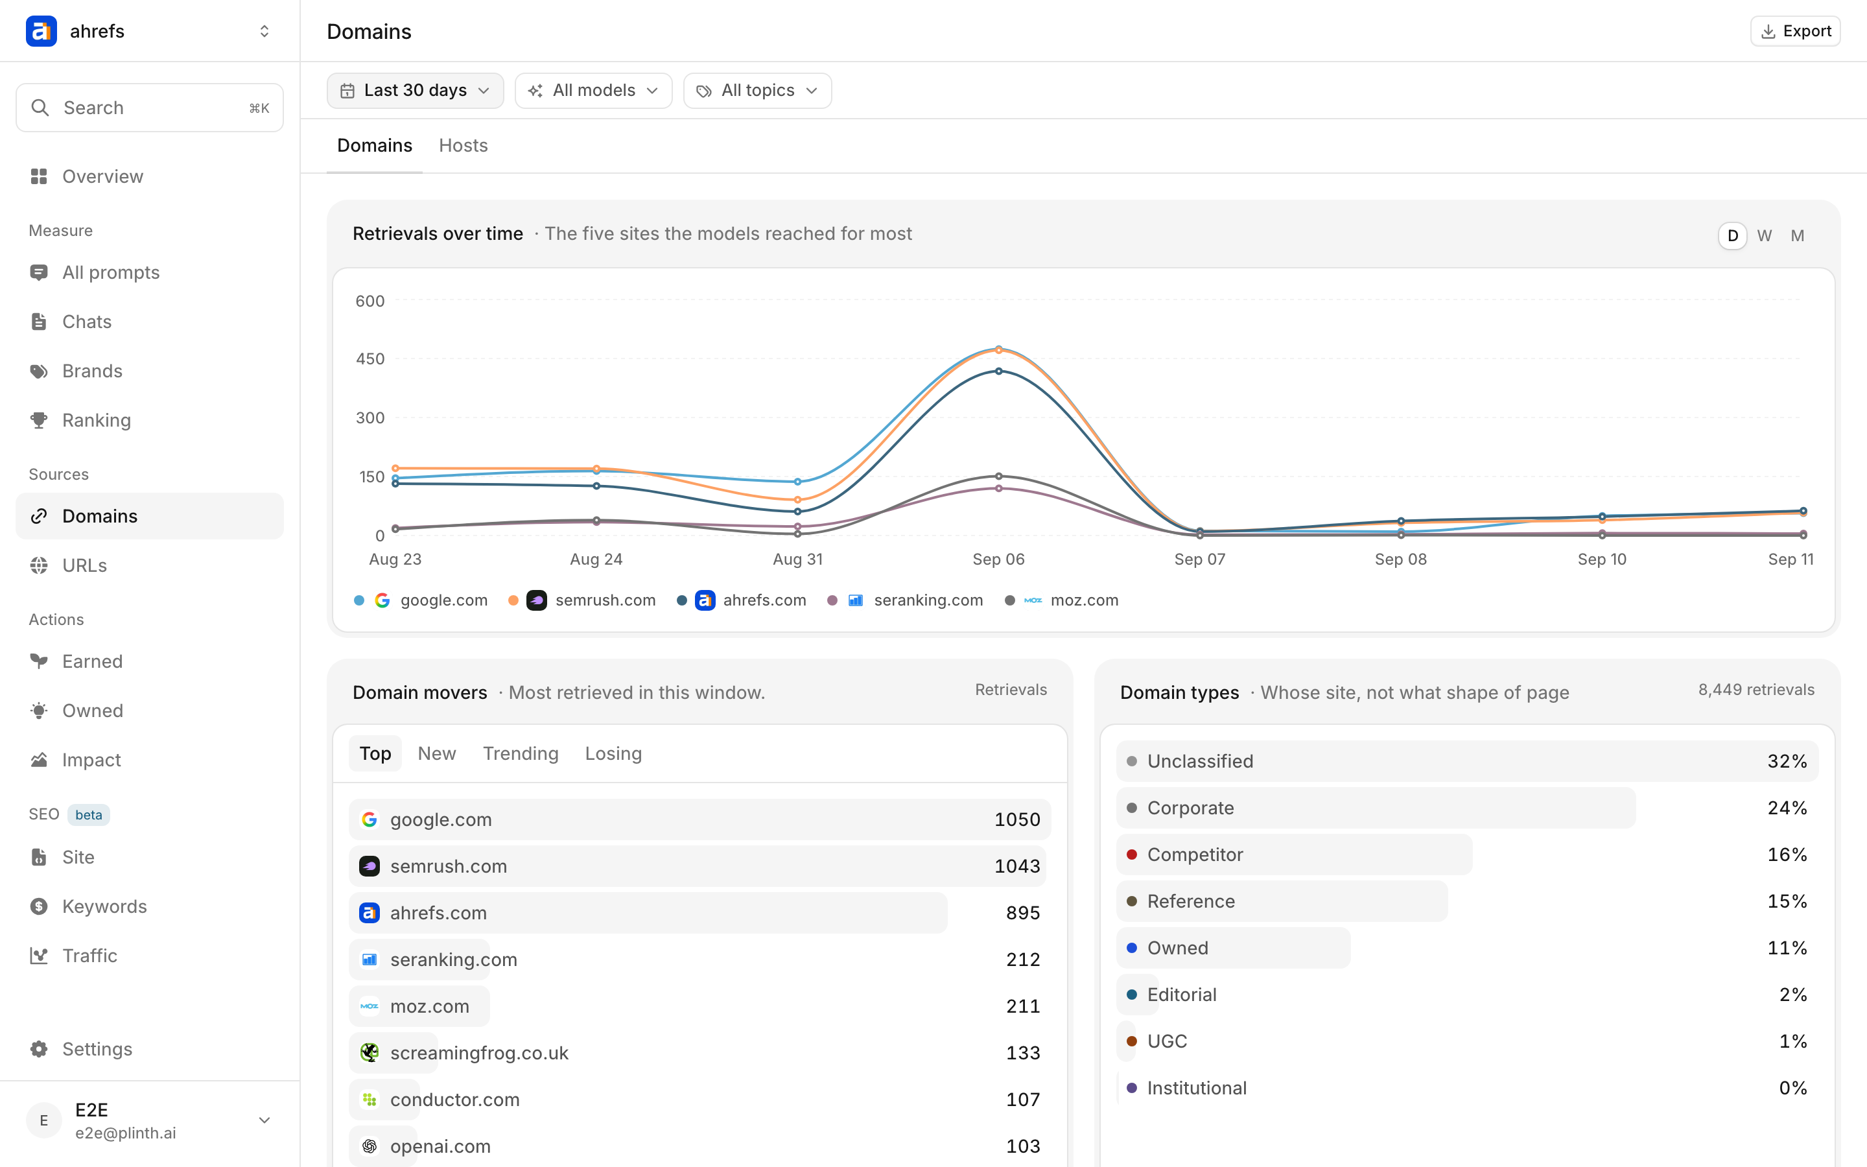The height and width of the screenshot is (1167, 1867).
Task: Click the Chats document icon
Action: pyautogui.click(x=39, y=322)
